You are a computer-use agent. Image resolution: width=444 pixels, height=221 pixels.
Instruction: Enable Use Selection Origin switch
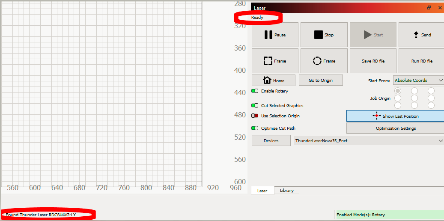tap(255, 116)
